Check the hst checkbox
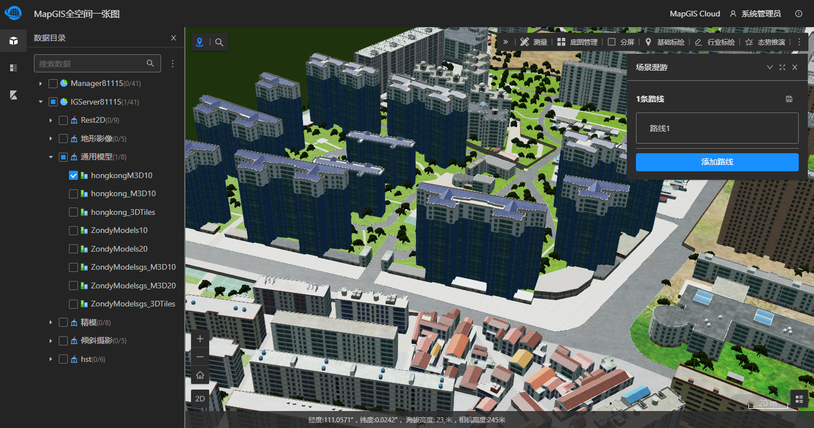The height and width of the screenshot is (428, 814). point(63,359)
